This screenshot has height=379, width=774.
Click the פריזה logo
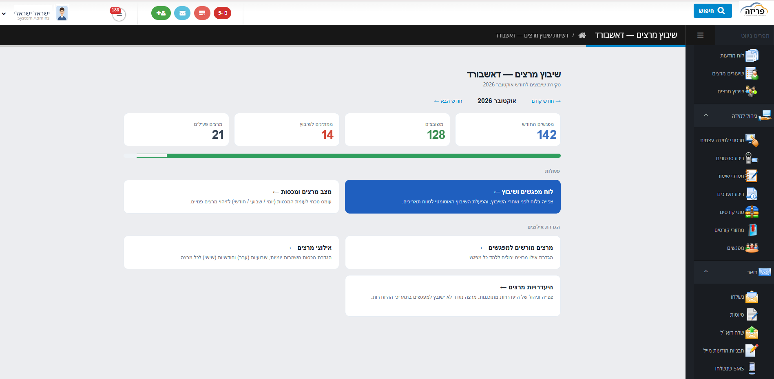coord(754,10)
